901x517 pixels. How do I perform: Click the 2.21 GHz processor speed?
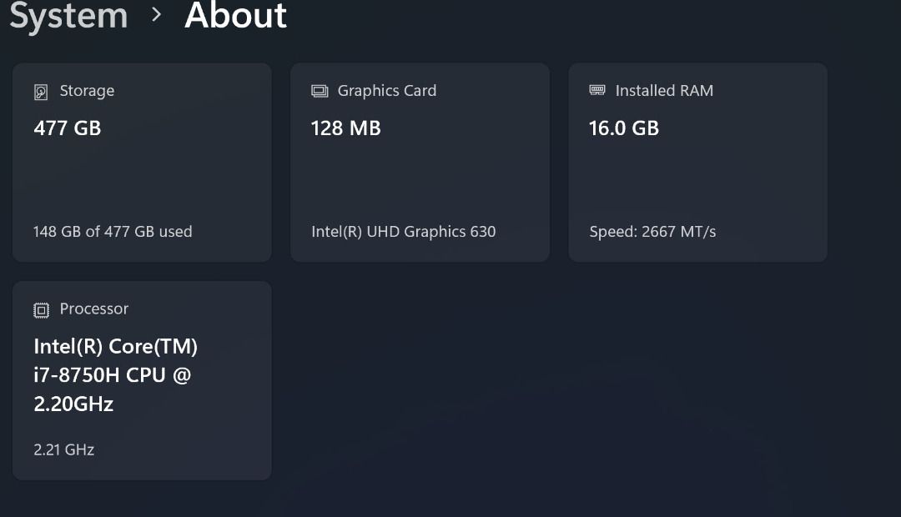(x=63, y=449)
